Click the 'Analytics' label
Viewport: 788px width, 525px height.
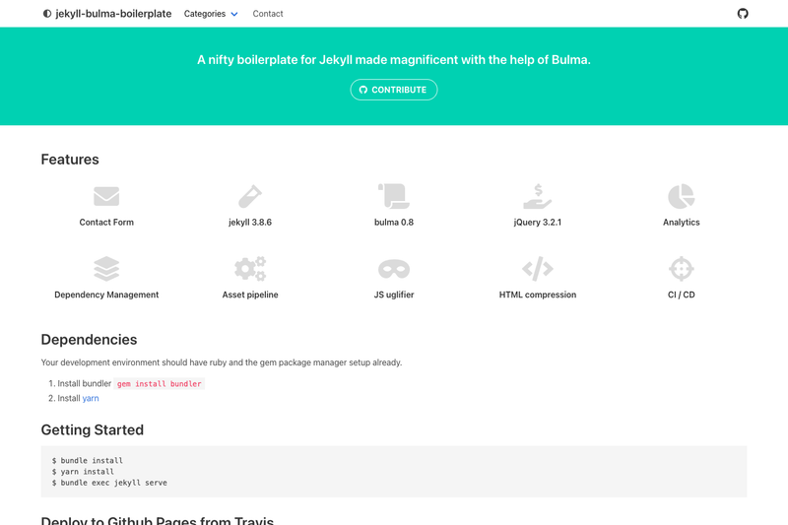point(681,222)
